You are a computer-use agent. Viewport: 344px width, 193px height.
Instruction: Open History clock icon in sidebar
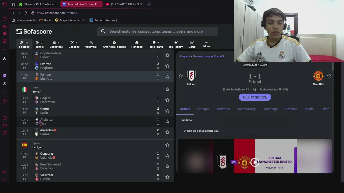[5, 118]
